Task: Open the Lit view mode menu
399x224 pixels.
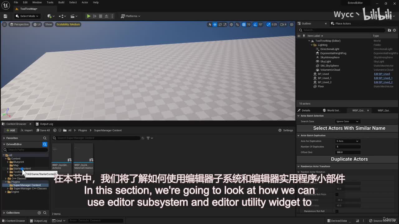Action: (x=37, y=24)
